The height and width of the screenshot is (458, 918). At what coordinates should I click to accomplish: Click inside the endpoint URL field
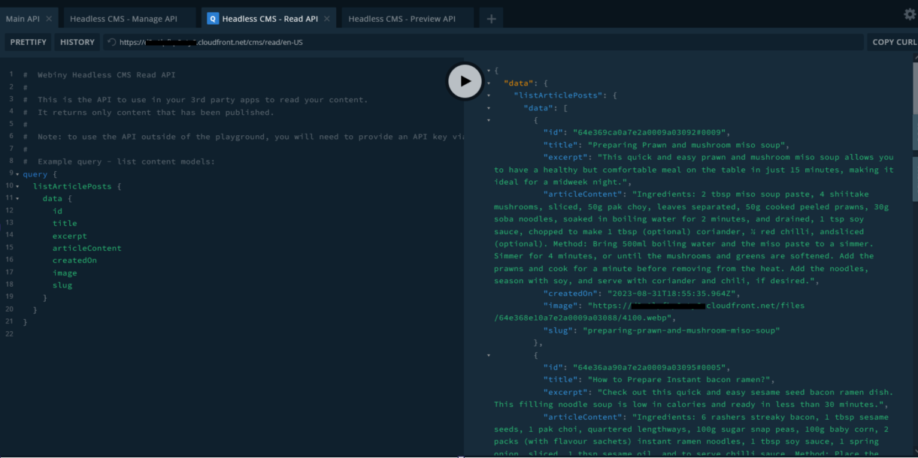226,42
